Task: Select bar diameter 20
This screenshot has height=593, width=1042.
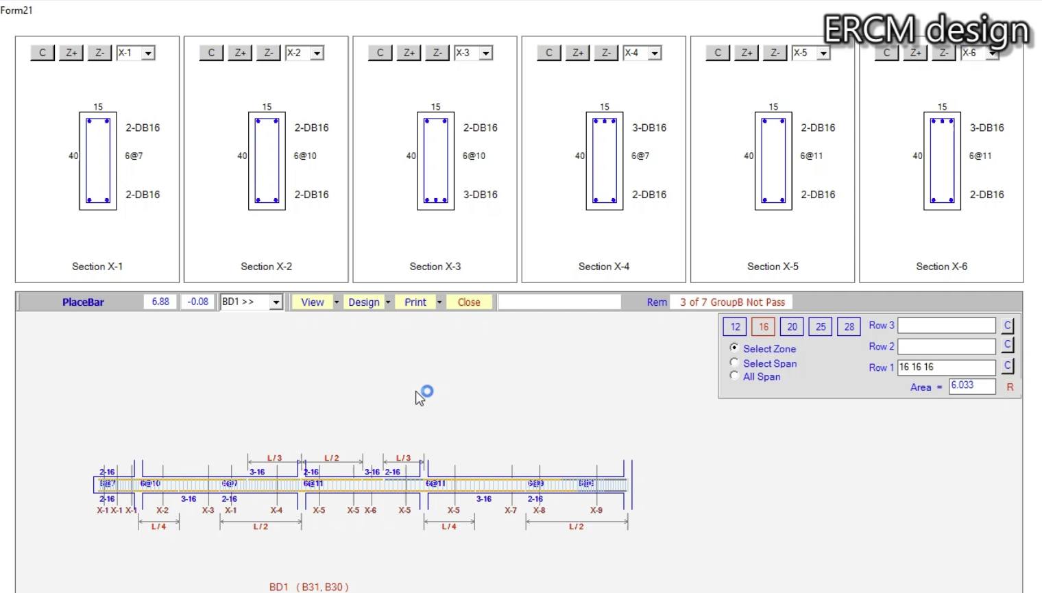Action: (x=792, y=327)
